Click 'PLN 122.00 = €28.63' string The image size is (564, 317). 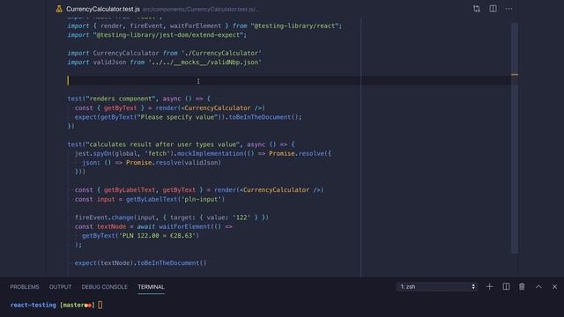coord(157,236)
